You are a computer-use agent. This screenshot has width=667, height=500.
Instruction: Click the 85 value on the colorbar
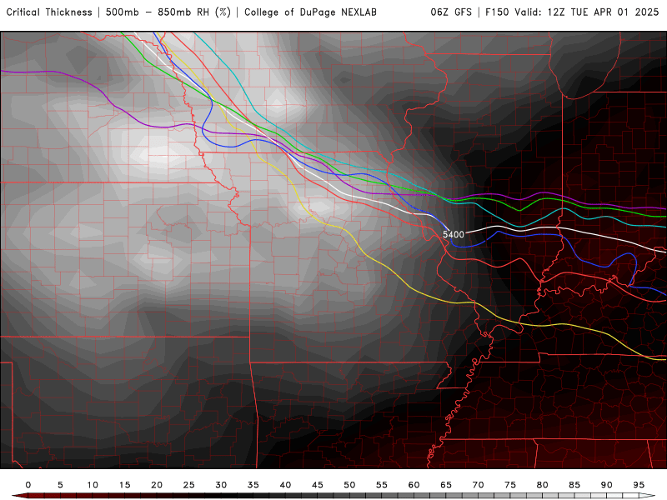[x=574, y=485]
